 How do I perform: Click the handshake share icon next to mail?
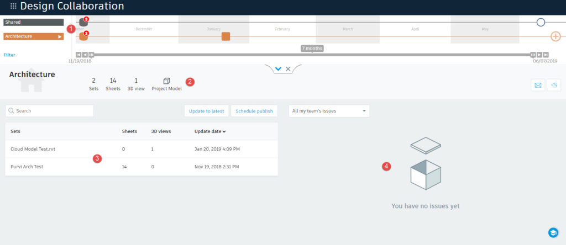553,85
